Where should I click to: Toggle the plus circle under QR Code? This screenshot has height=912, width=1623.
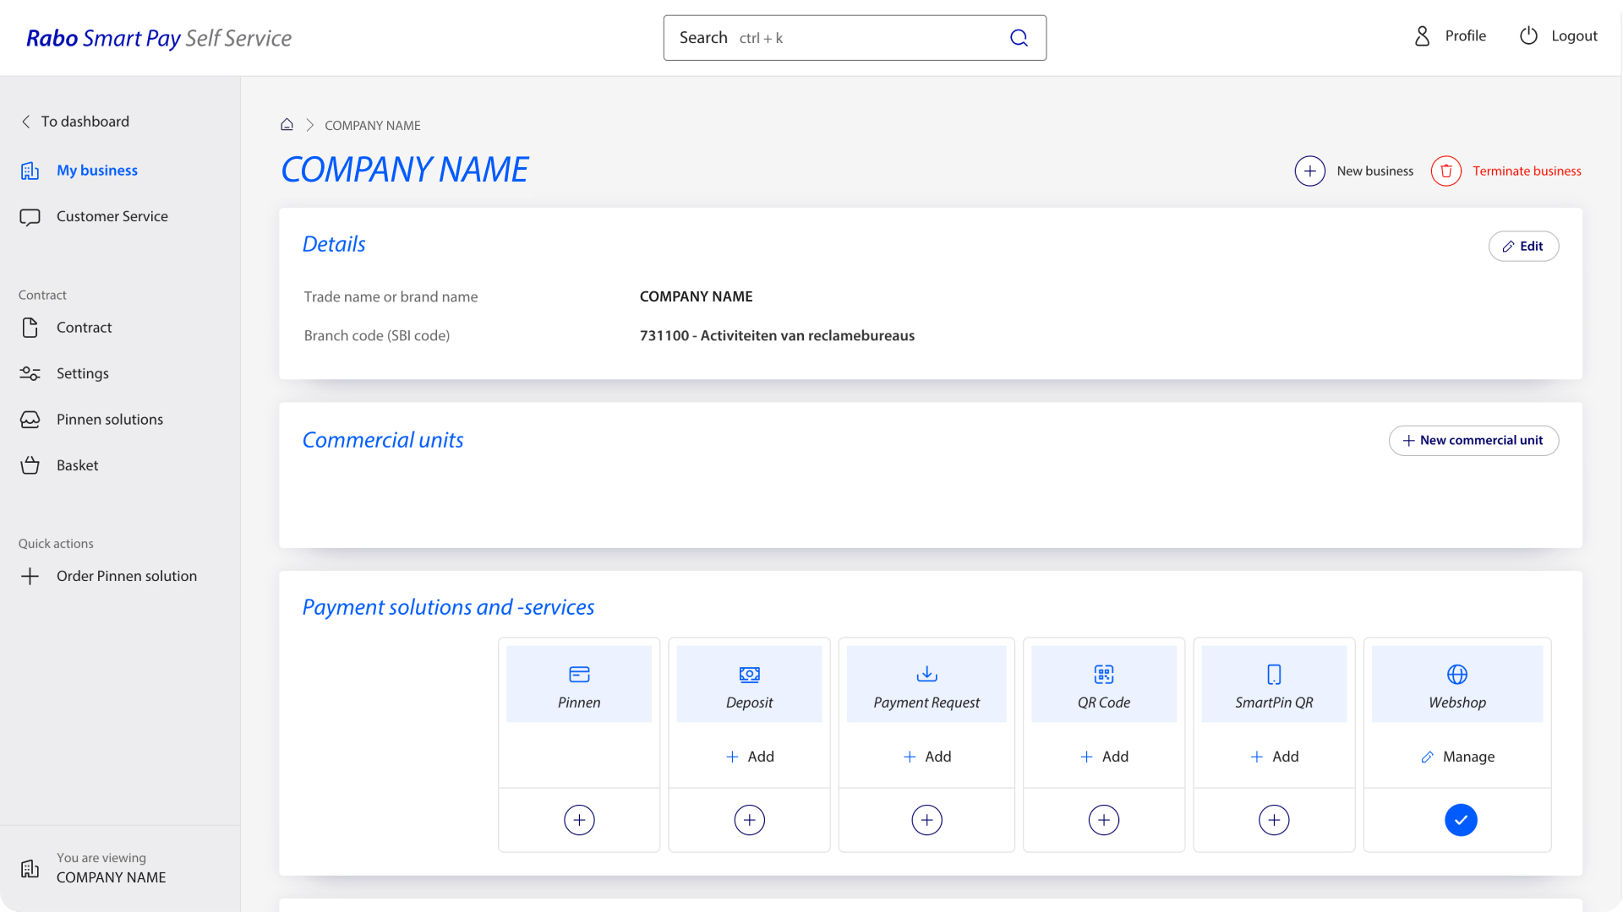click(x=1103, y=820)
